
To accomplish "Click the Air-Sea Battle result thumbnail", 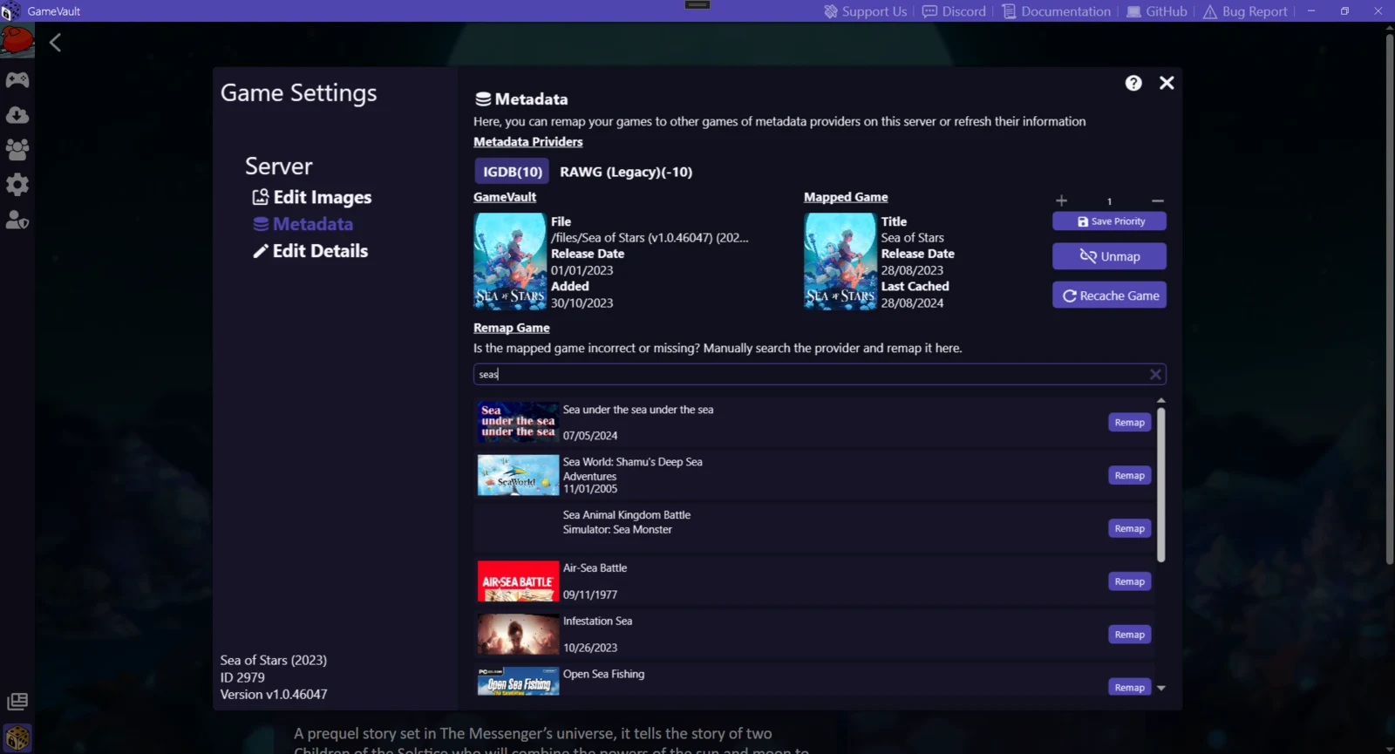I will [518, 581].
